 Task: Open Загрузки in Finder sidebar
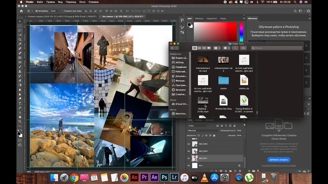point(180,90)
